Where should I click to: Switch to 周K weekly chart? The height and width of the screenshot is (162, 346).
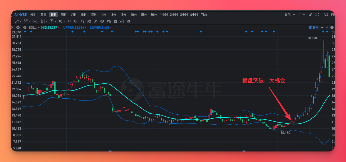[x=63, y=15]
